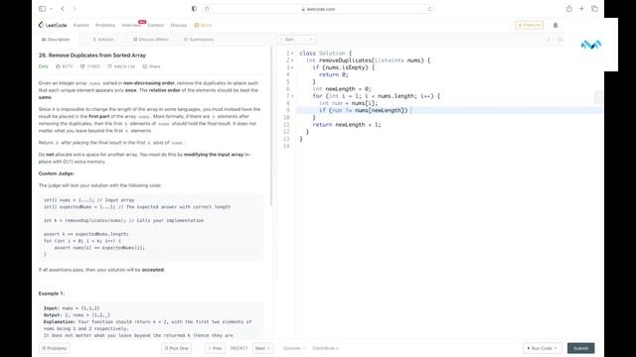Open the sidebar options chevron in Safari toolbar
Viewport: 636px width, 357px height.
(x=51, y=9)
